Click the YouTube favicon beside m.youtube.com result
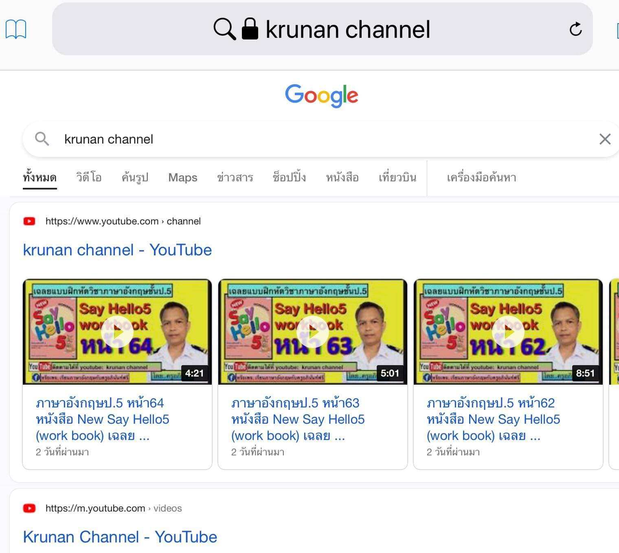This screenshot has width=619, height=553. [x=29, y=508]
